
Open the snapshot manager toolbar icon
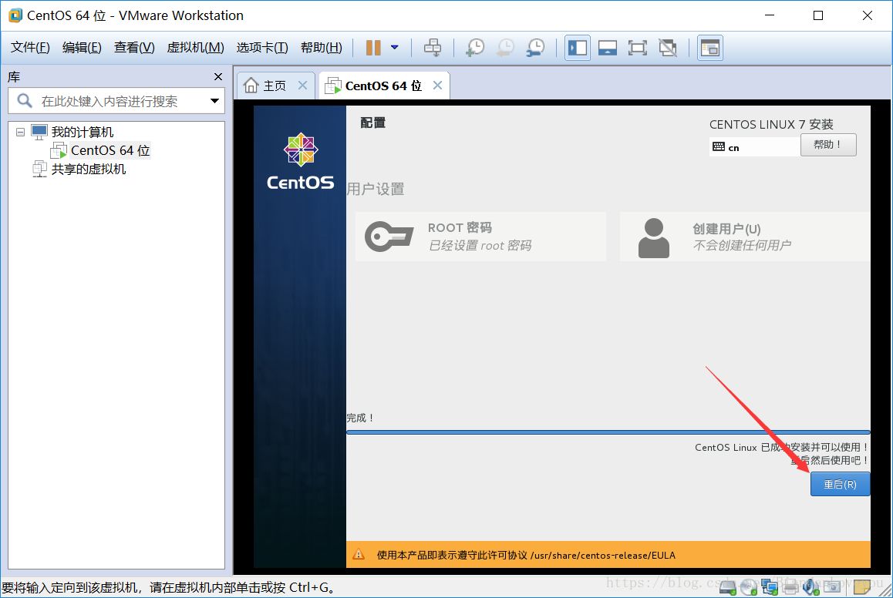pyautogui.click(x=535, y=48)
